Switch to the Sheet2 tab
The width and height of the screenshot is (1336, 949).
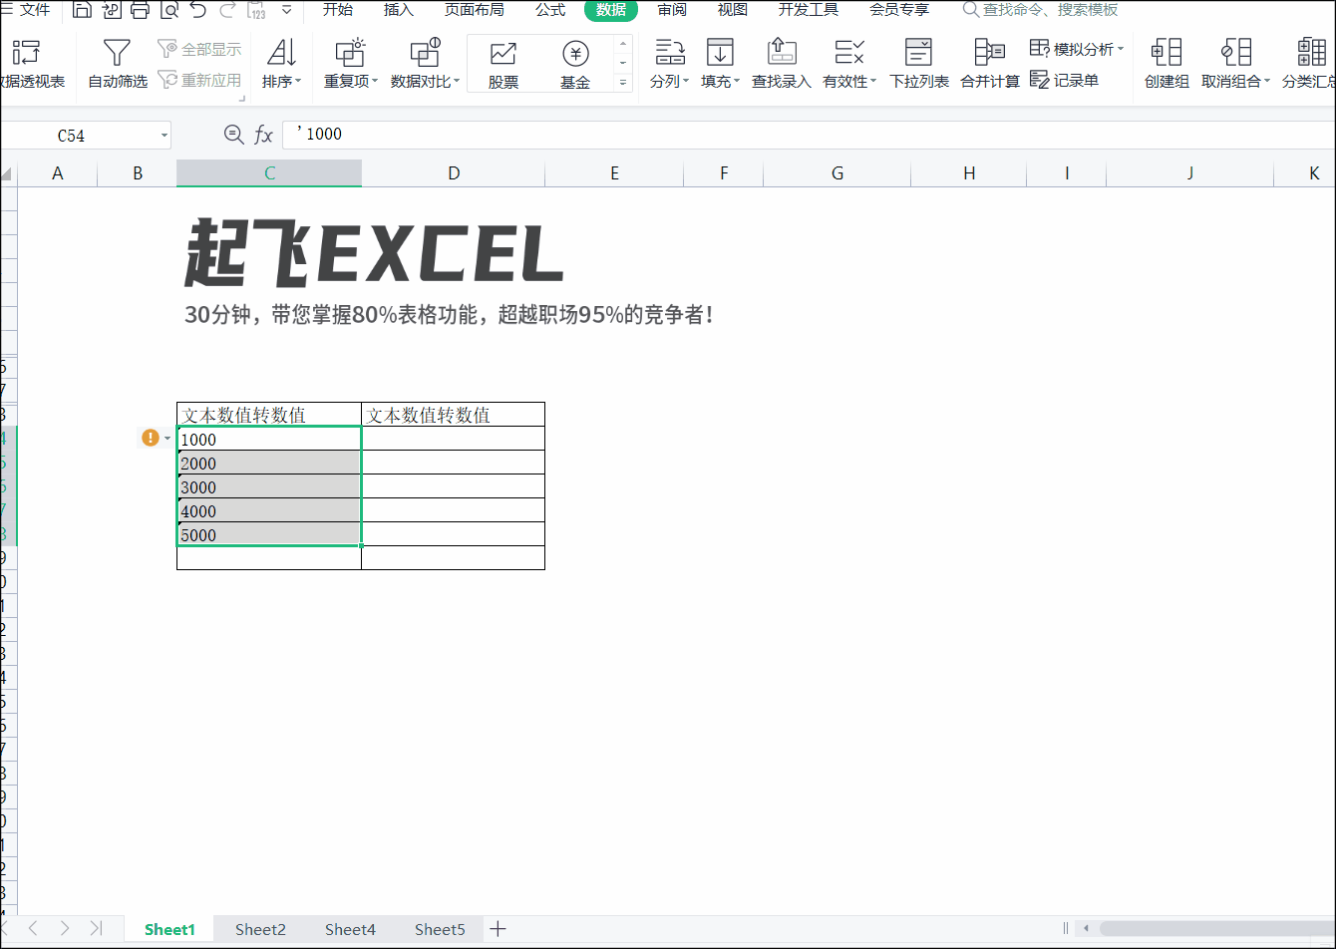pyautogui.click(x=260, y=929)
